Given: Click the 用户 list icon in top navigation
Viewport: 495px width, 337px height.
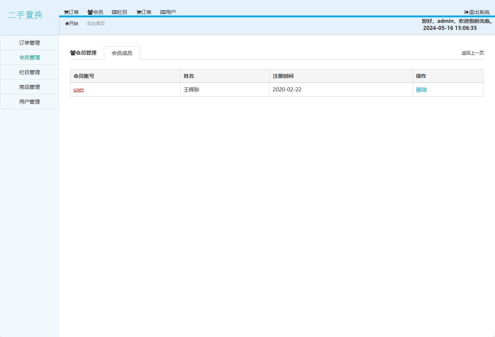Looking at the screenshot, I should coord(163,12).
